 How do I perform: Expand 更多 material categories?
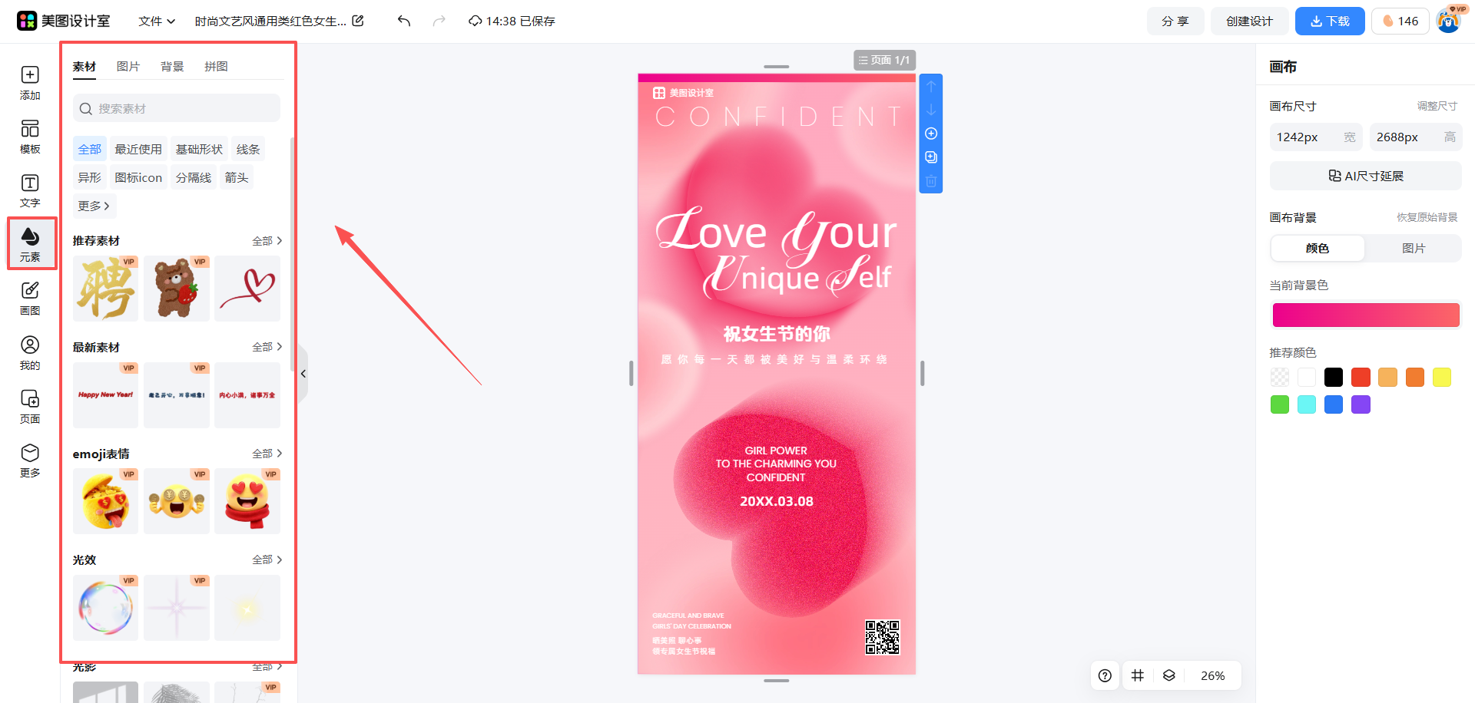94,206
